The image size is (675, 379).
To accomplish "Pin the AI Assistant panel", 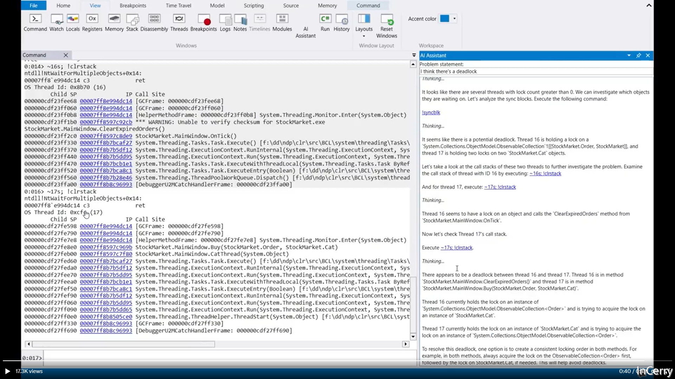I will (638, 55).
